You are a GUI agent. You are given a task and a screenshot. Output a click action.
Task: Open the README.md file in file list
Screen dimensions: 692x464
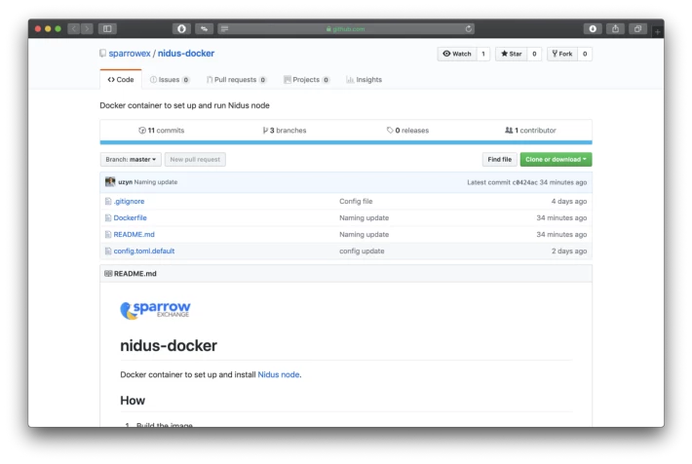pyautogui.click(x=135, y=234)
